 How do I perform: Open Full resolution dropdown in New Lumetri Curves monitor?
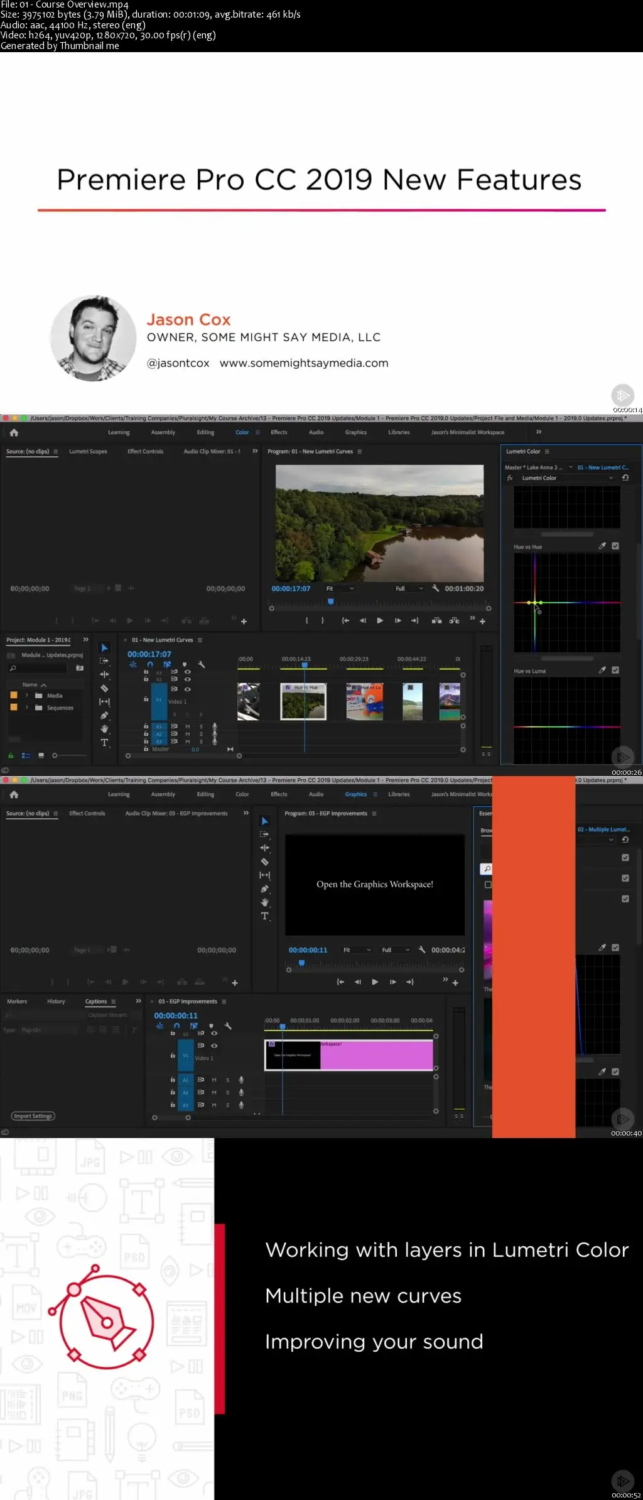tap(409, 589)
